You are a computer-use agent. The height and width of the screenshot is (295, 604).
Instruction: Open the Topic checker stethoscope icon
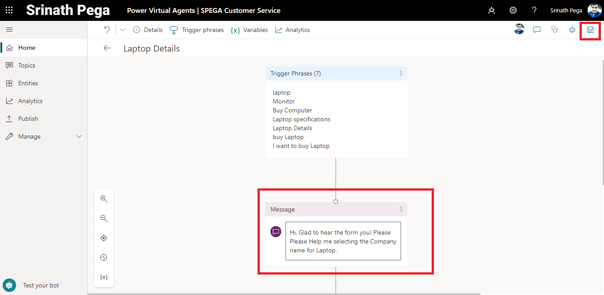[555, 30]
